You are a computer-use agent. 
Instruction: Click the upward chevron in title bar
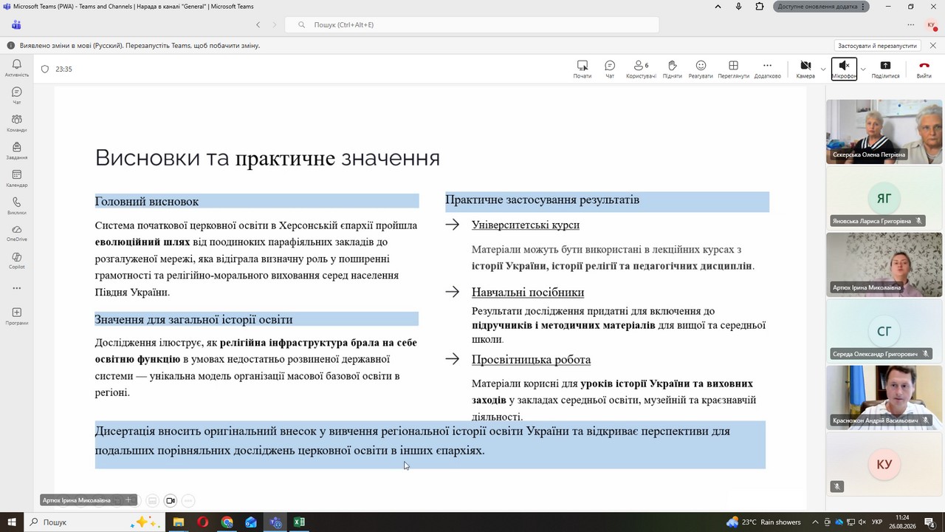click(718, 7)
